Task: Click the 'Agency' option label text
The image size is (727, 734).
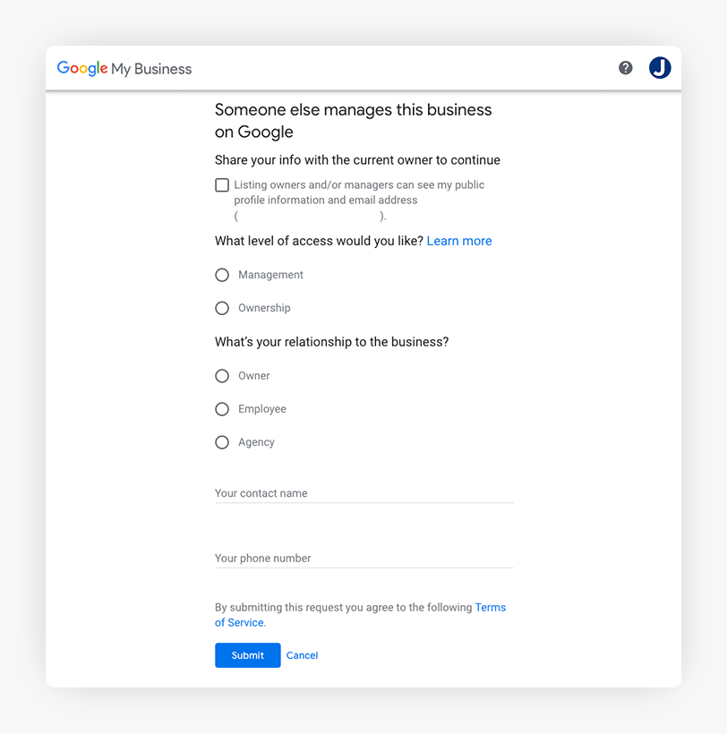Action: click(x=256, y=442)
